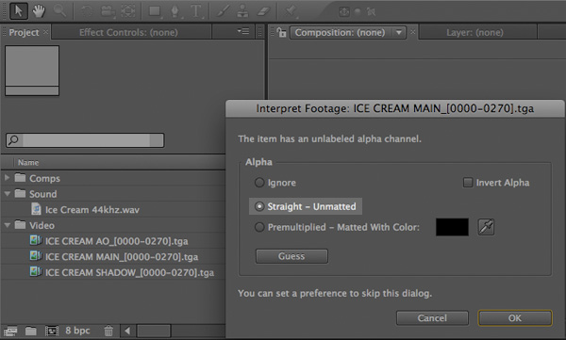Select the Clone Stamp tool

[x=243, y=11]
